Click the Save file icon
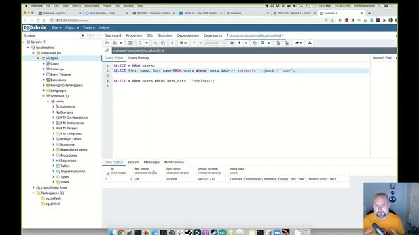The image size is (419, 235). tap(115, 43)
